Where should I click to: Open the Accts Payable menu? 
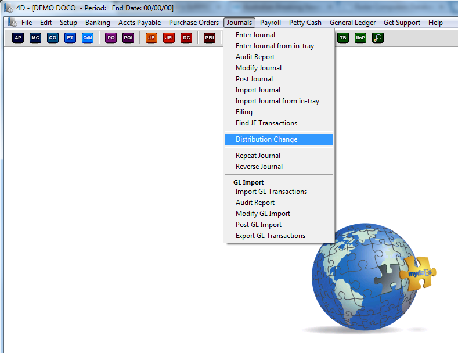(140, 23)
